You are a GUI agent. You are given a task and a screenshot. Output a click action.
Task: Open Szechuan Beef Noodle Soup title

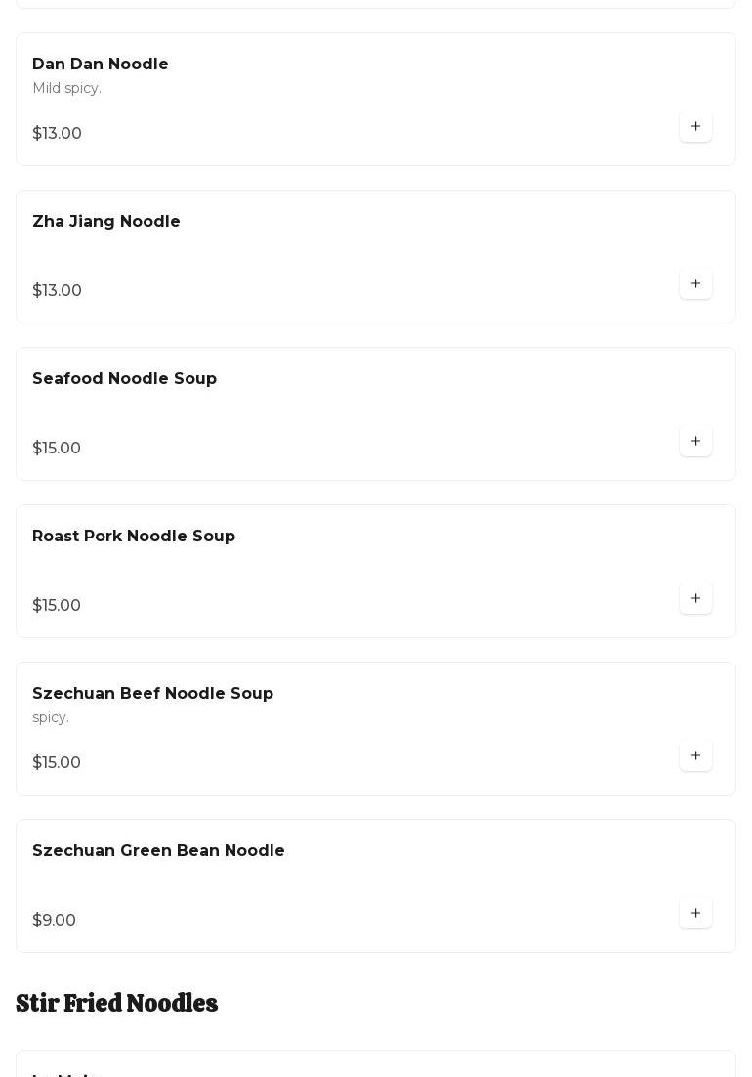[x=152, y=694]
